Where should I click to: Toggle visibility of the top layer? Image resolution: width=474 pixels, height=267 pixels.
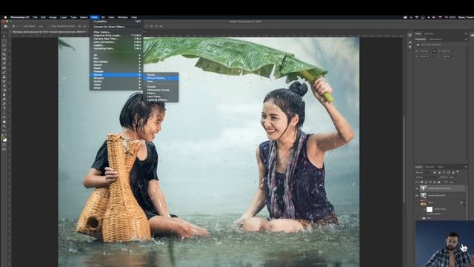click(417, 188)
